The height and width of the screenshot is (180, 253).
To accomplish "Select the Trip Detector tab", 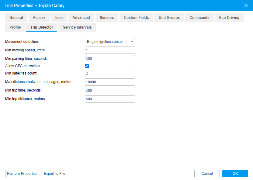I will (42, 27).
